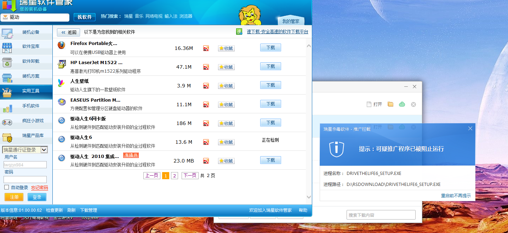Click the HP LaserJet M1522 driver icon

pos(62,64)
